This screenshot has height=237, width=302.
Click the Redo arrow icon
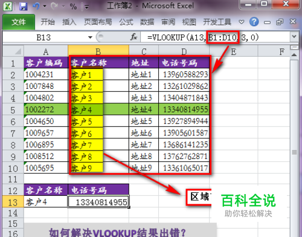54,6
